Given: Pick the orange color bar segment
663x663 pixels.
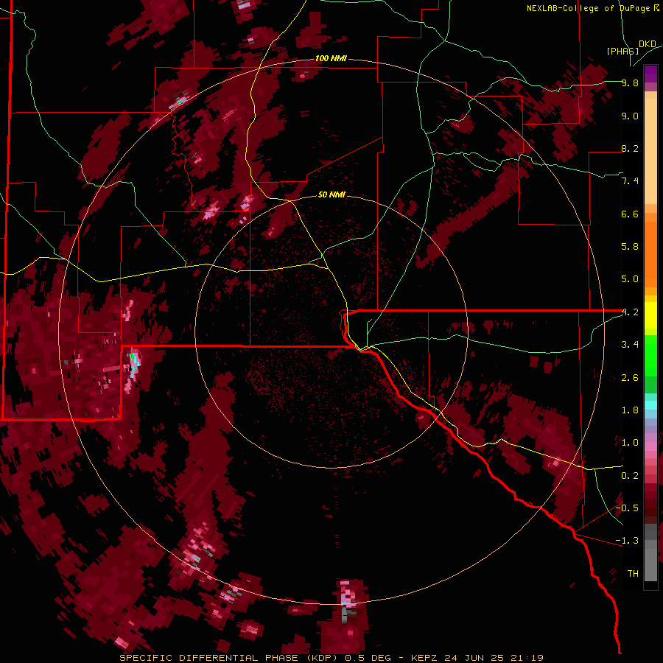Looking at the screenshot, I should pyautogui.click(x=650, y=253).
